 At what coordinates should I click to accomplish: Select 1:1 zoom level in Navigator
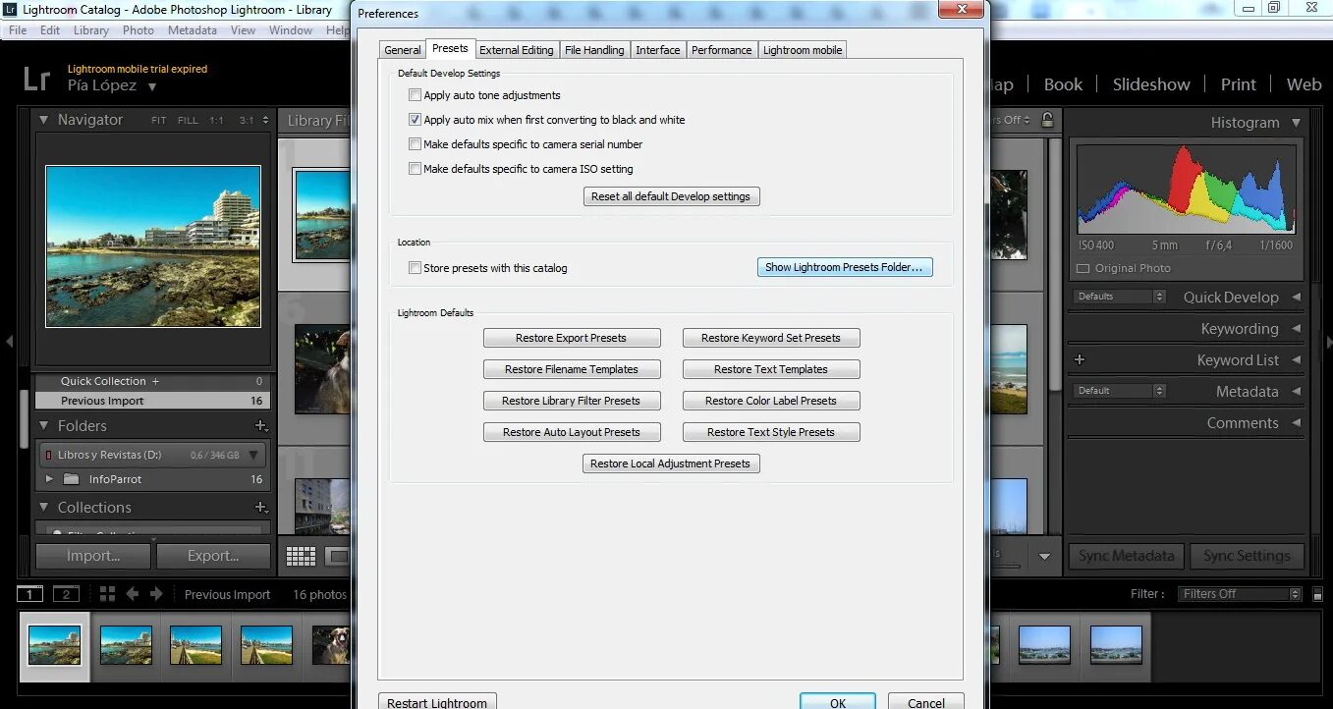(216, 121)
